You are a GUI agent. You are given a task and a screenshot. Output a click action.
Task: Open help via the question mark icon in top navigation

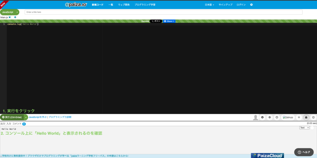click(251, 5)
